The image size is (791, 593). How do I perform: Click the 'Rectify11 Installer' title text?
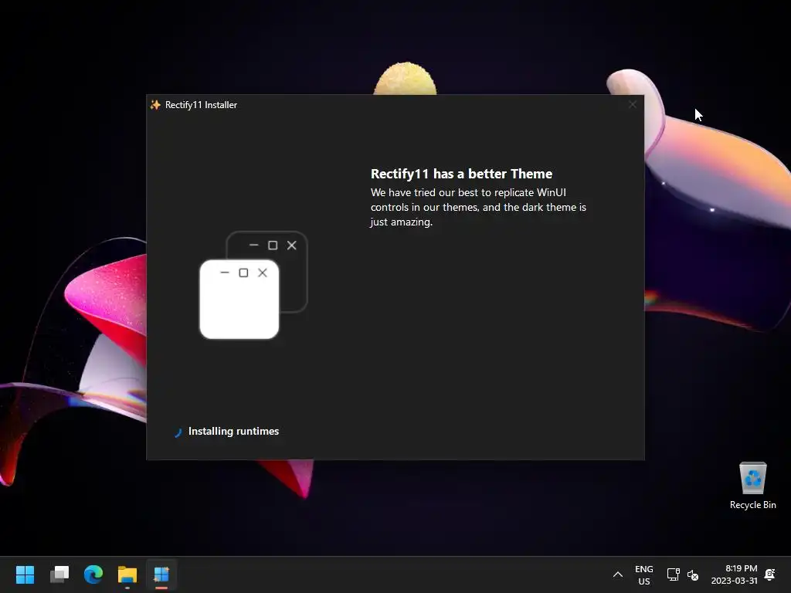(x=201, y=105)
